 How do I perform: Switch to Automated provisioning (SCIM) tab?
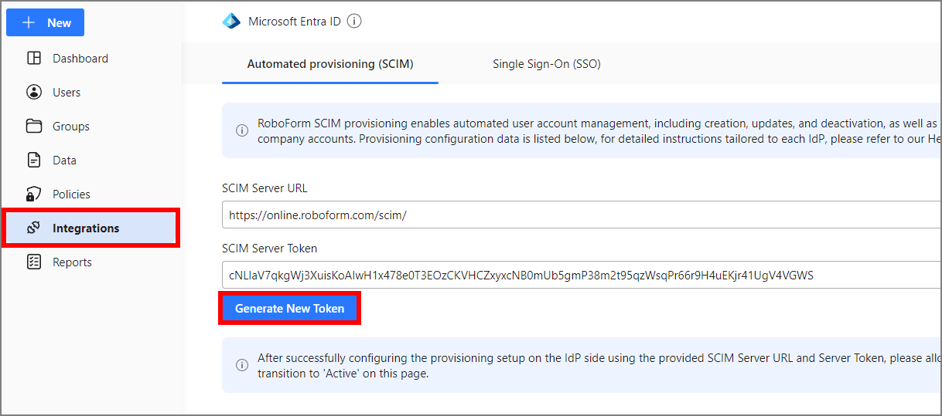pyautogui.click(x=329, y=64)
